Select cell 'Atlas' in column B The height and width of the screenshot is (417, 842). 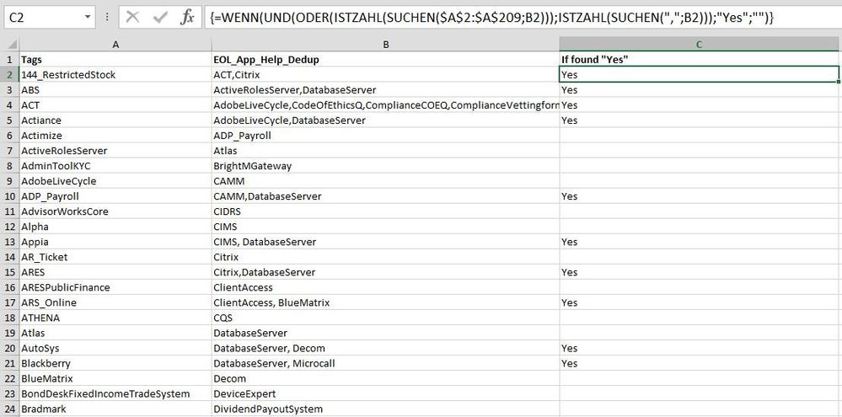(x=385, y=151)
